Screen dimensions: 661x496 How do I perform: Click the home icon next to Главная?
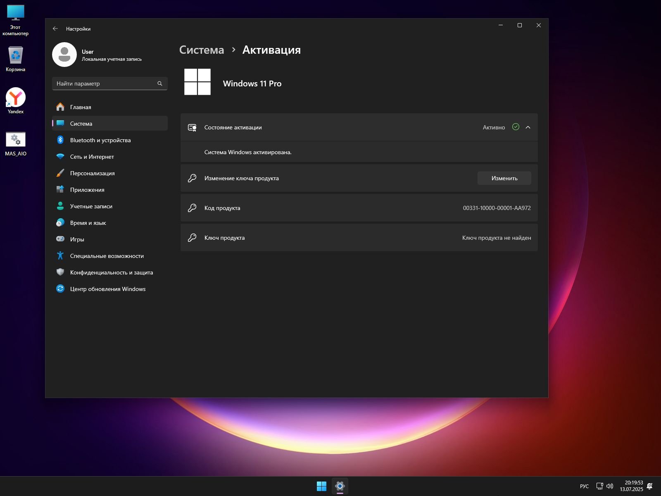coord(60,107)
